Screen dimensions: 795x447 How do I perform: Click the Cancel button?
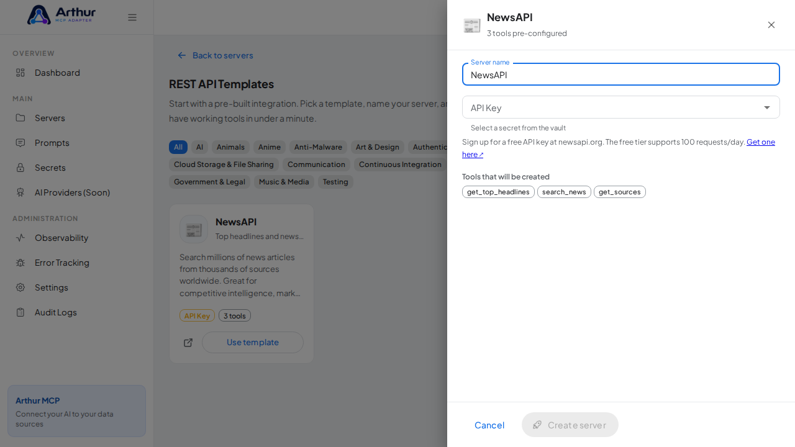(x=489, y=425)
